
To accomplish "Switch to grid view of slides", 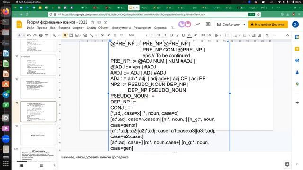I will [x=41, y=166].
